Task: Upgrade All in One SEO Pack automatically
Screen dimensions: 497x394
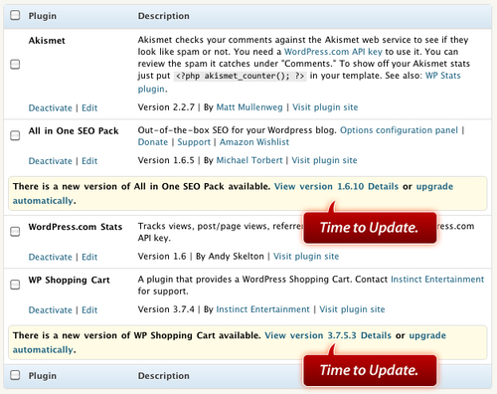Action: (x=434, y=186)
